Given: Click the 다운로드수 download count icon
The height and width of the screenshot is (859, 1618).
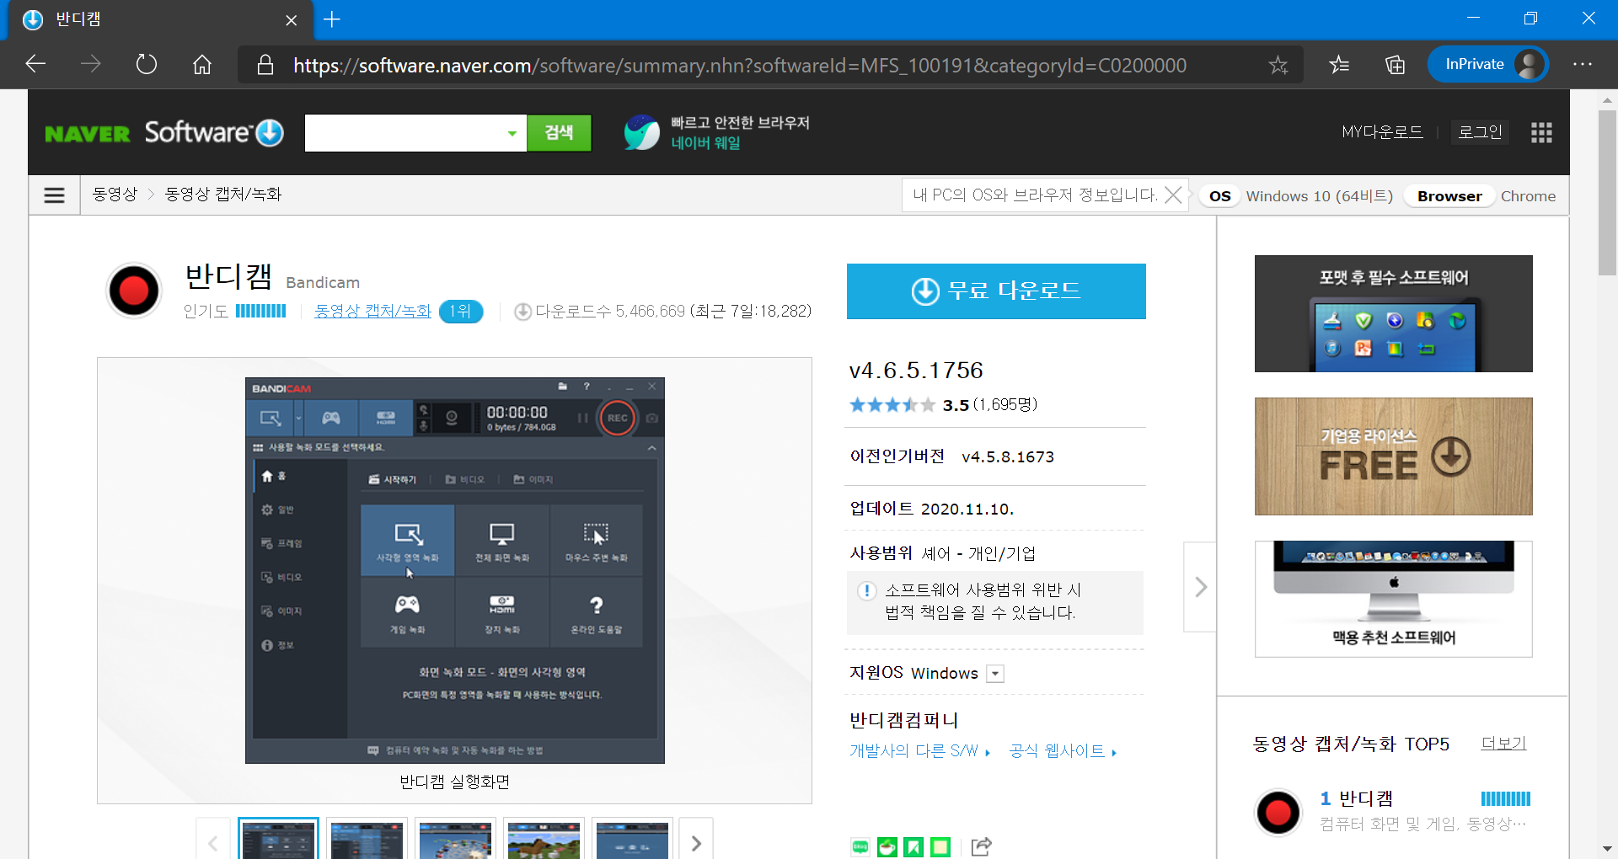Looking at the screenshot, I should tap(522, 312).
